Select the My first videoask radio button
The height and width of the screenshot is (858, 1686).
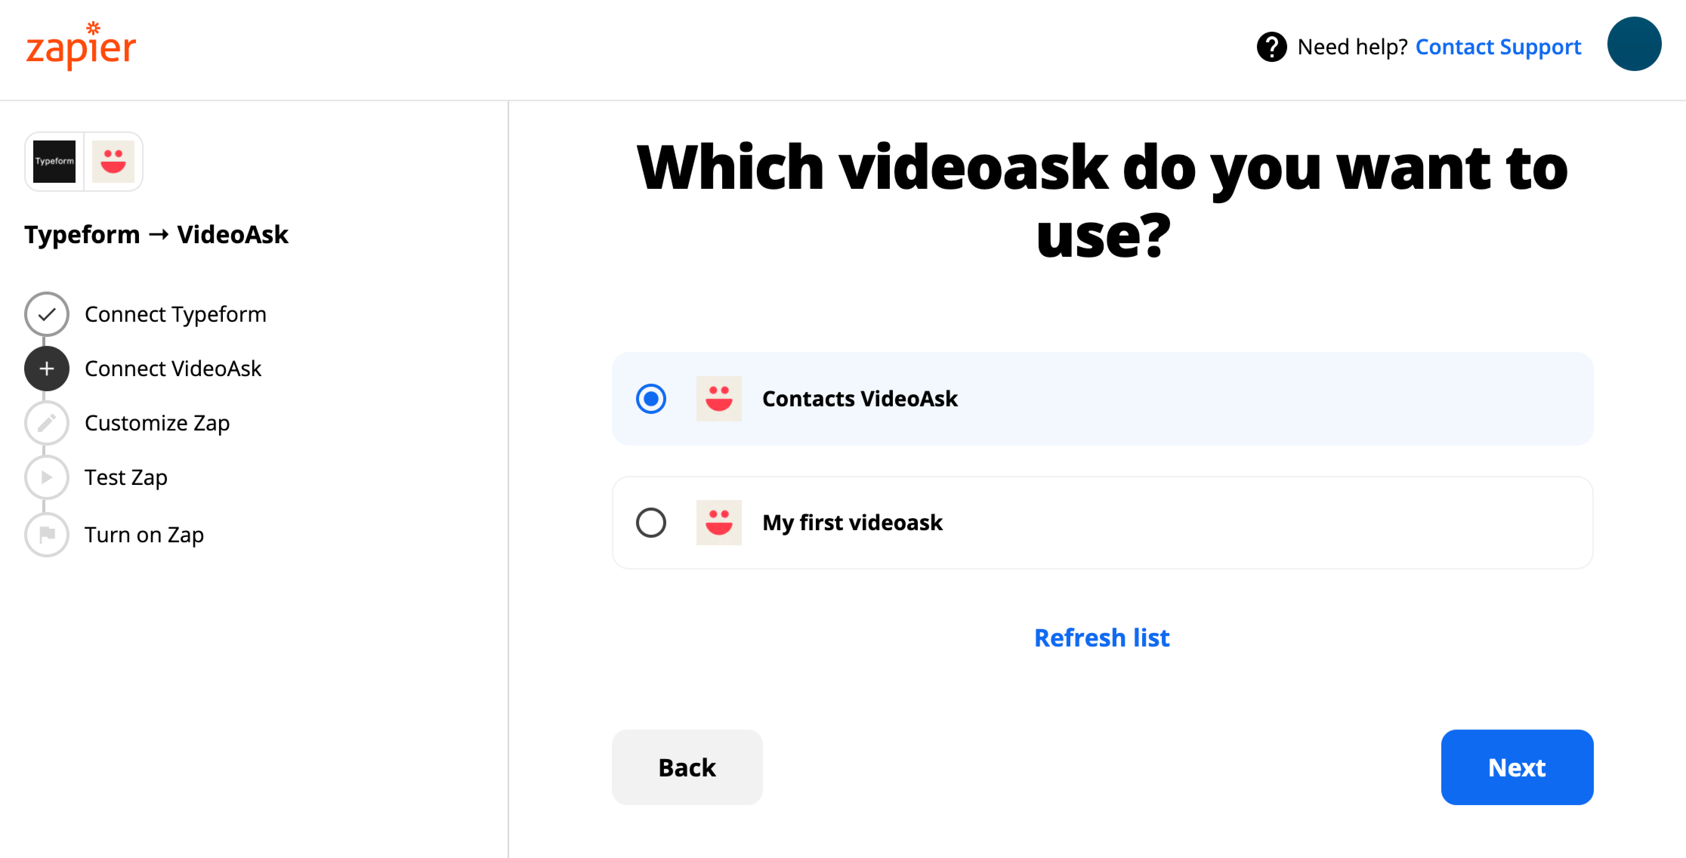(x=651, y=523)
